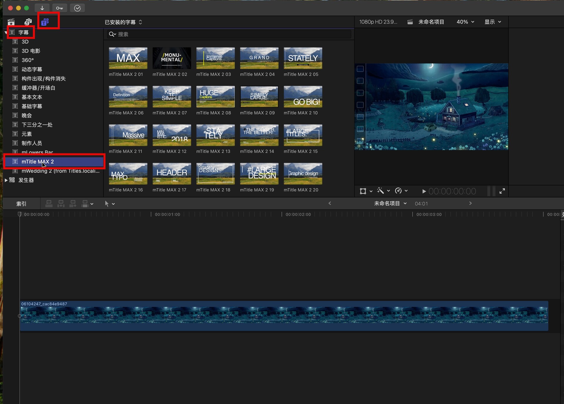The height and width of the screenshot is (404, 564).
Task: Select the mTitle MAX 2 02 thumbnail
Action: coord(172,58)
